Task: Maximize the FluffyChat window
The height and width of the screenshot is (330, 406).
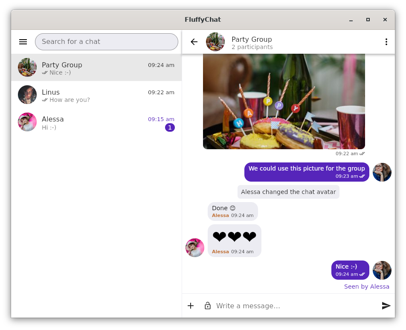Action: [368, 20]
